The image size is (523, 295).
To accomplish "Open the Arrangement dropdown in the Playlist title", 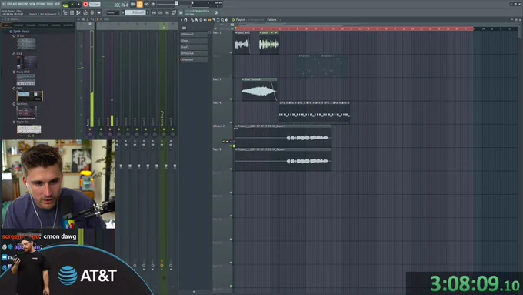I will 256,20.
